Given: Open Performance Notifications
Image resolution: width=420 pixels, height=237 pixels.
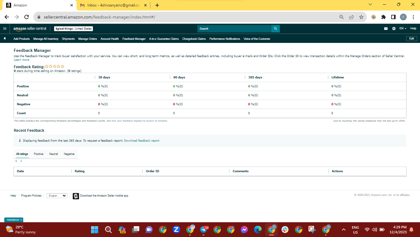Looking at the screenshot, I should click(x=225, y=39).
